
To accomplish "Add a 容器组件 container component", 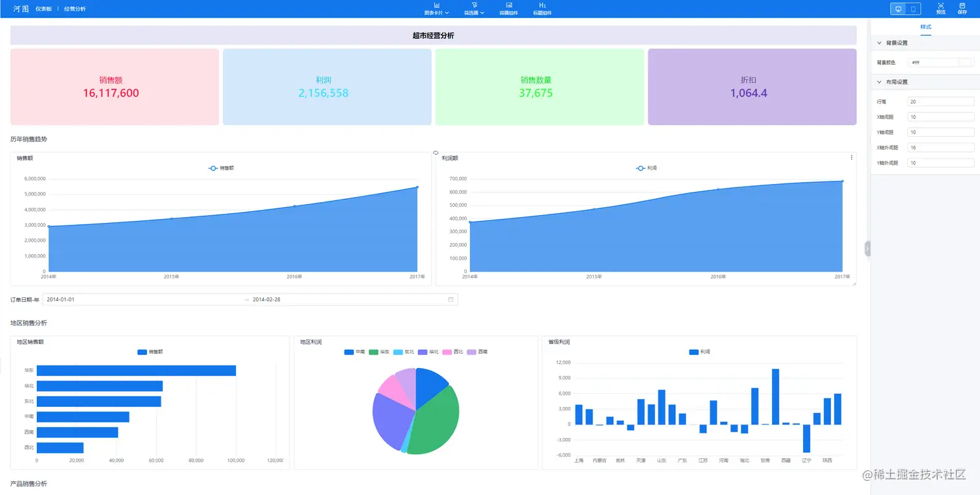I will tap(509, 8).
